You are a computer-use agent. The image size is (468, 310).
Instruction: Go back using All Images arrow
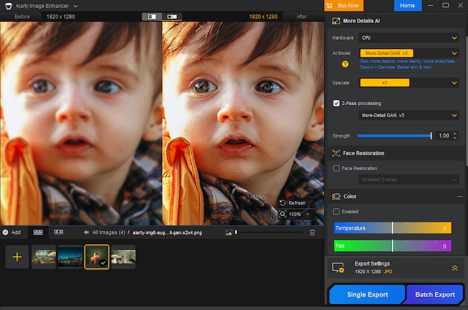(x=86, y=232)
